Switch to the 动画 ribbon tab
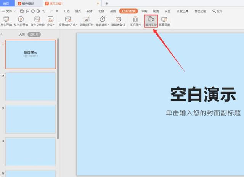 (x=113, y=11)
